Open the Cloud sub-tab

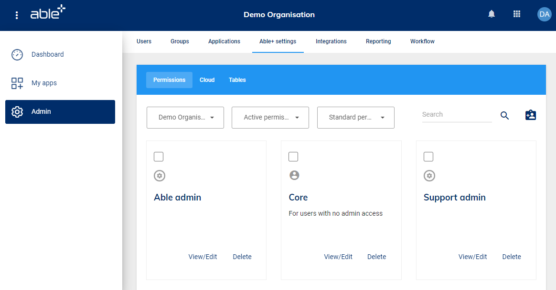tap(207, 80)
